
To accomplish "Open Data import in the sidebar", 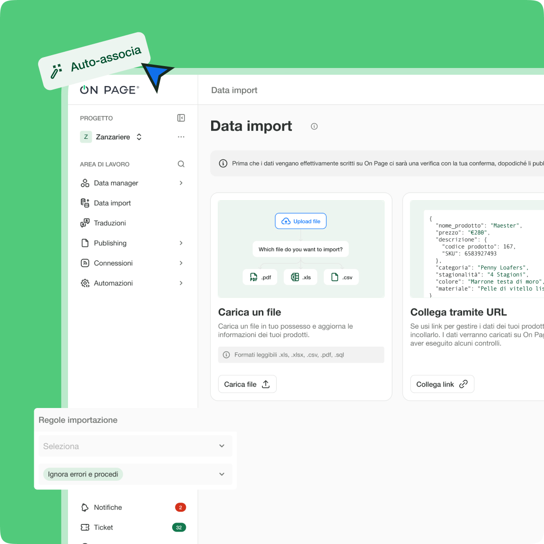I will pos(112,203).
